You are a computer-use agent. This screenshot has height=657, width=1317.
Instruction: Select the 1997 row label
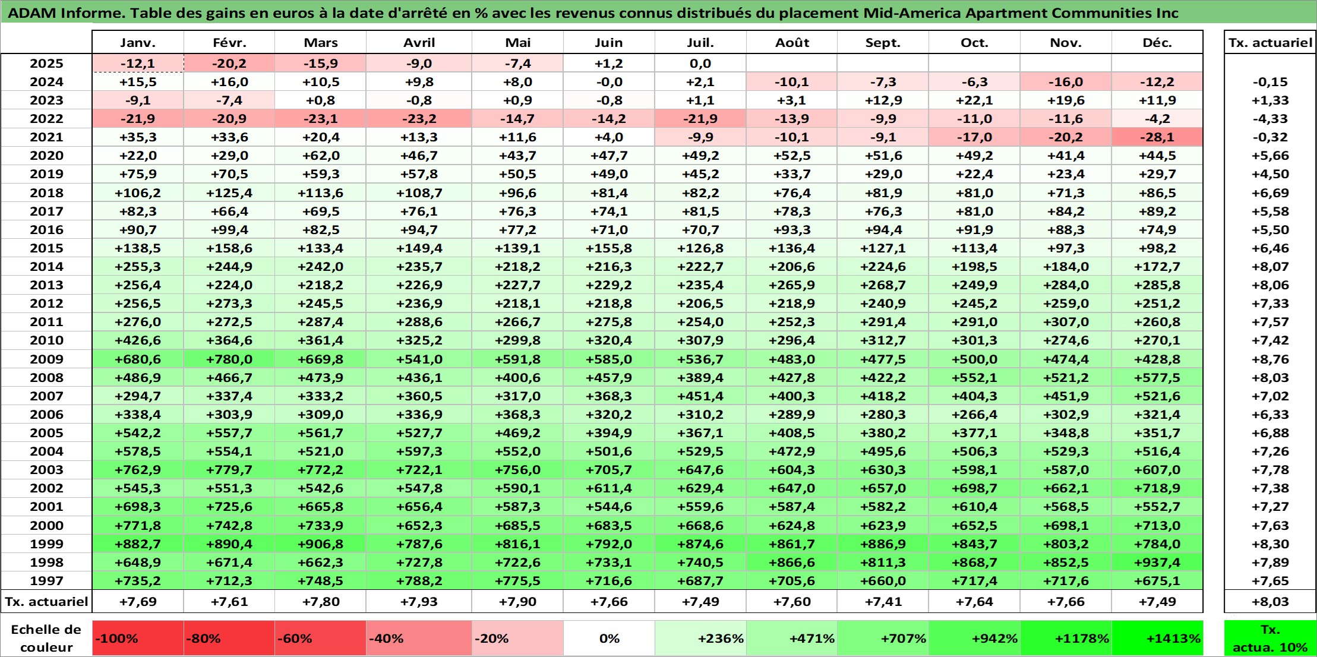[46, 580]
